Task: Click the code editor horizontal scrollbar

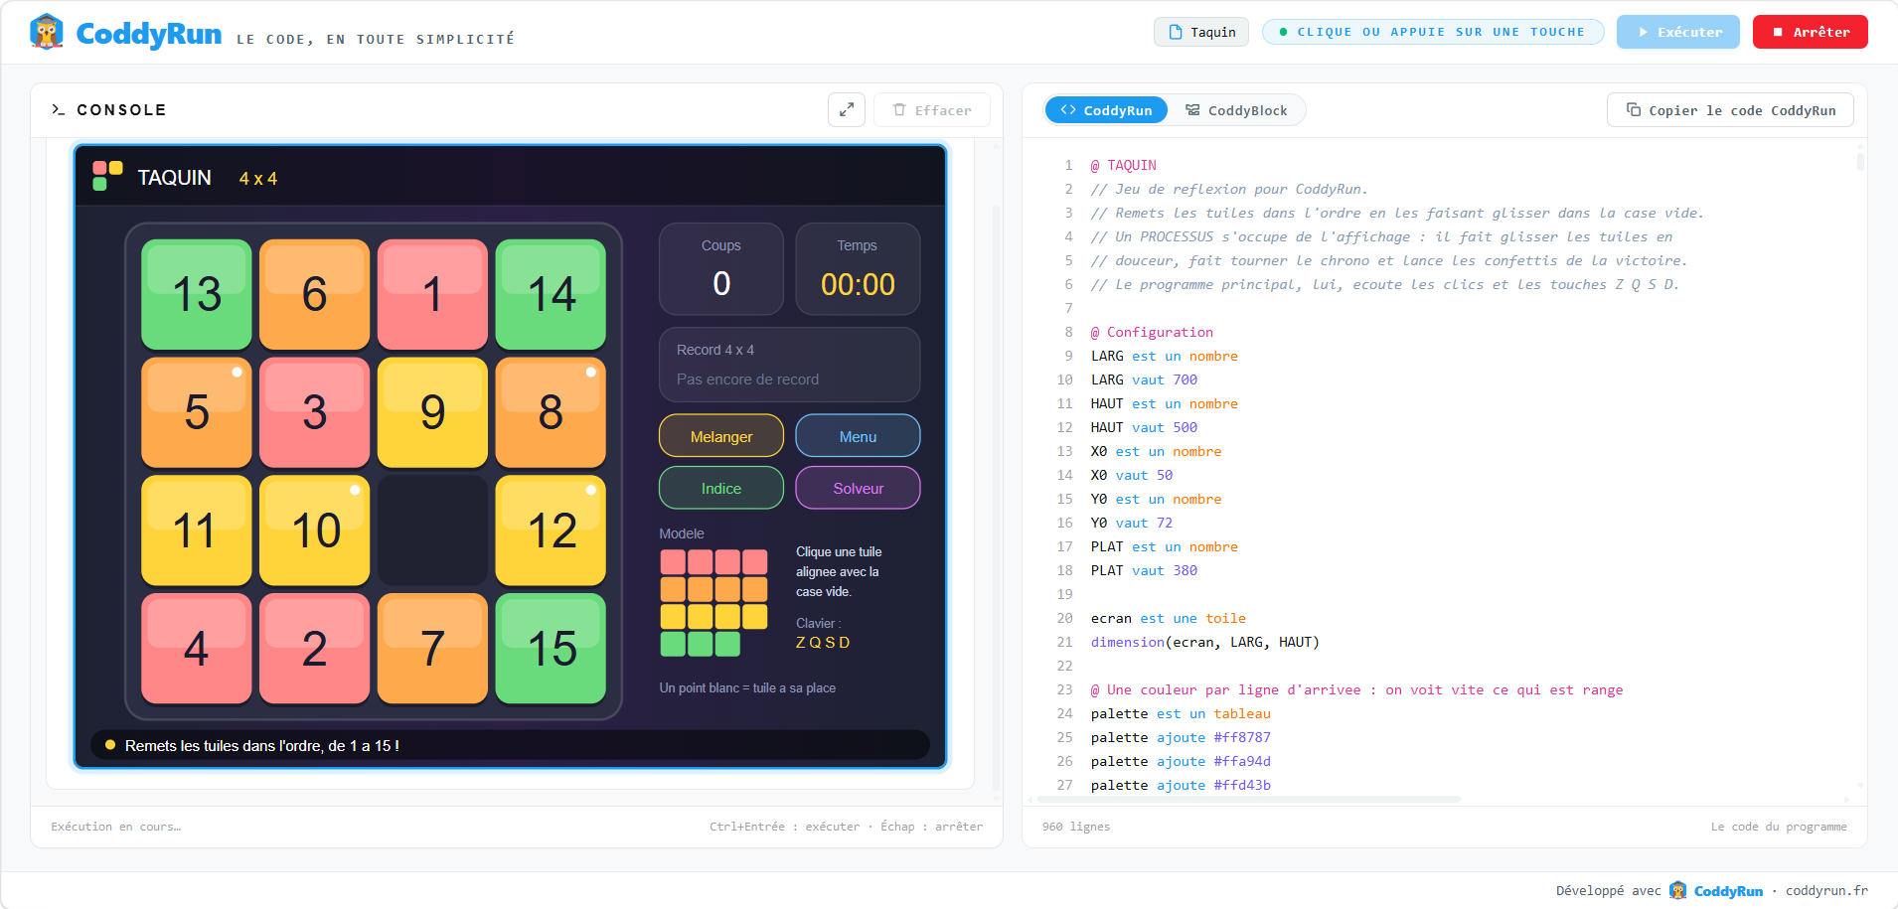Action: point(1248,799)
